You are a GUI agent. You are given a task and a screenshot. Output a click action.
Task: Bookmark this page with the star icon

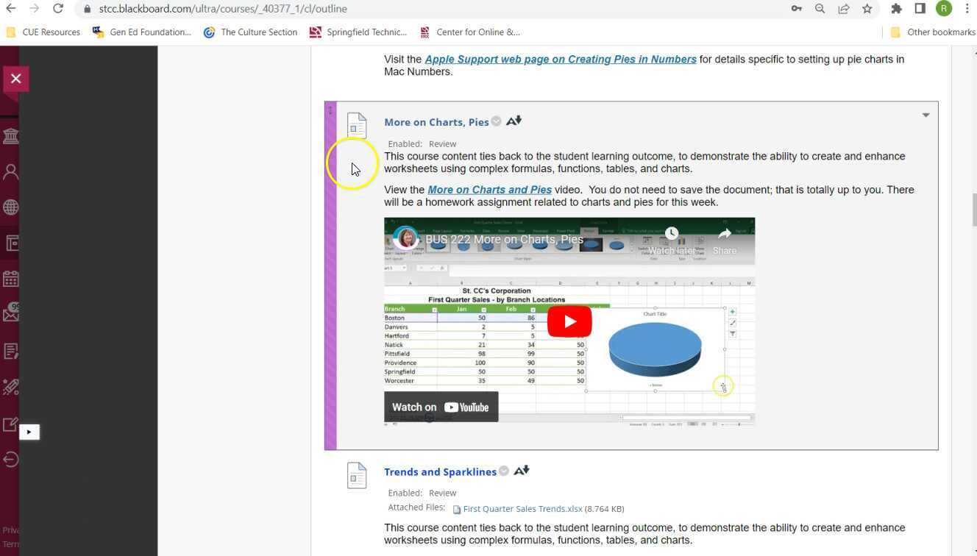[x=867, y=9]
